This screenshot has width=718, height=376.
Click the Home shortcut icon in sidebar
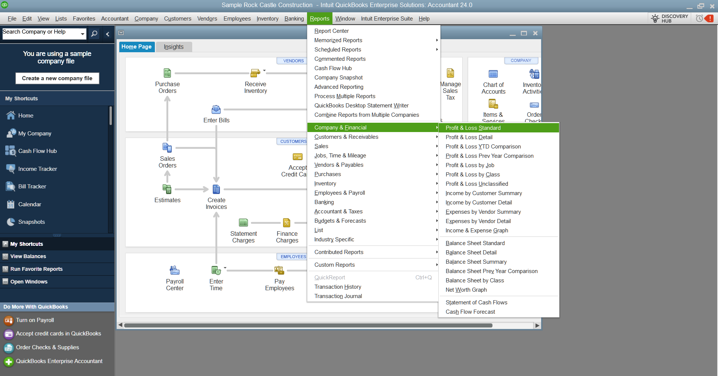pyautogui.click(x=11, y=115)
